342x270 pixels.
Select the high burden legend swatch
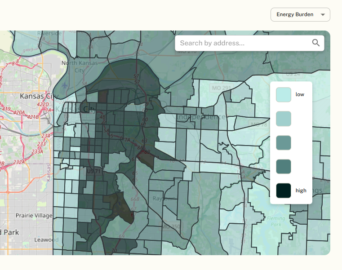pyautogui.click(x=283, y=190)
